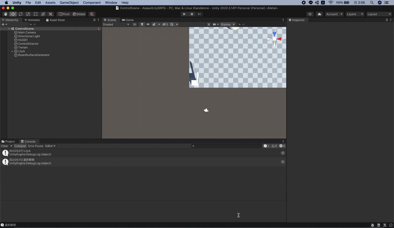Open Clear options dropdown arrow
The height and width of the screenshot is (228, 394).
point(11,146)
